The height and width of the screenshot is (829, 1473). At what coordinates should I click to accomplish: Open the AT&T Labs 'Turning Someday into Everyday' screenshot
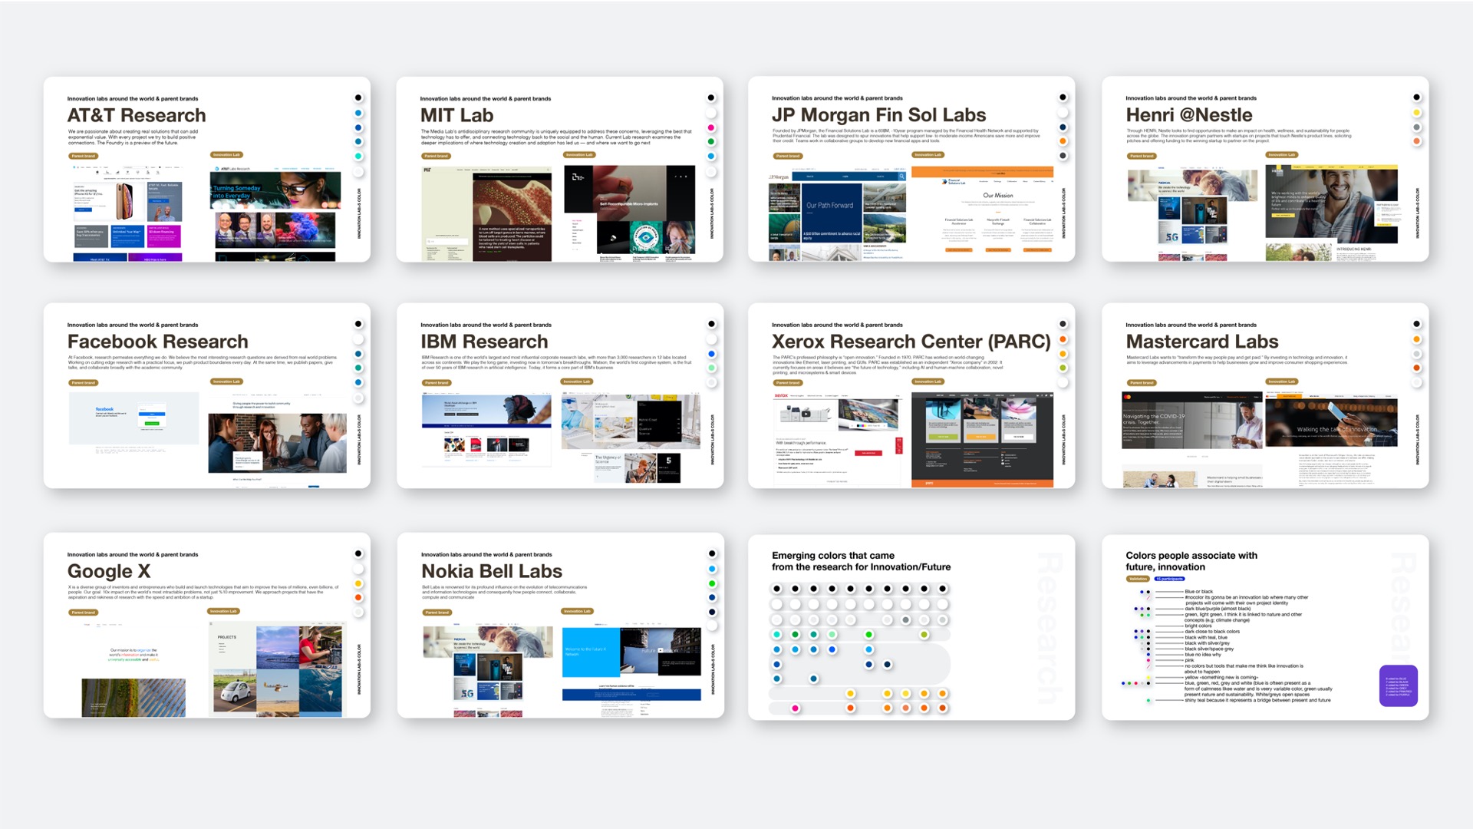(x=275, y=213)
